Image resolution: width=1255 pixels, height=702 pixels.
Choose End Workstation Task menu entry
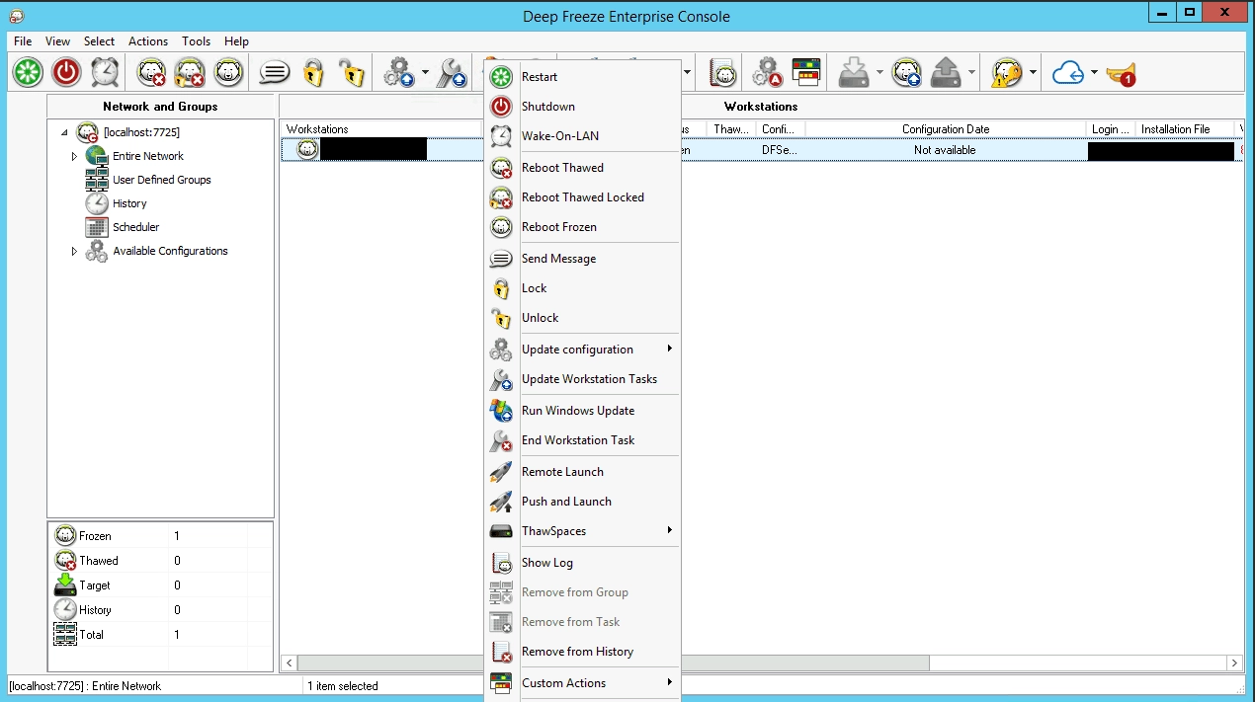click(582, 440)
